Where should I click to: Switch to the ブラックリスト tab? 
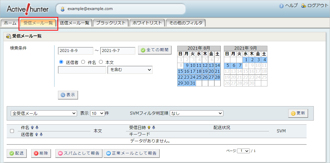tap(111, 23)
